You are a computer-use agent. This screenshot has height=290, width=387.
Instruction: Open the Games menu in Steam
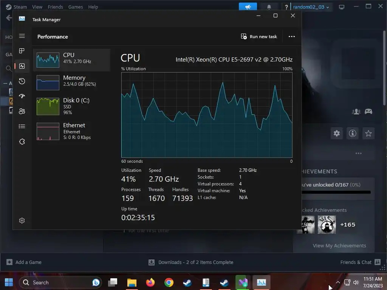76,7
